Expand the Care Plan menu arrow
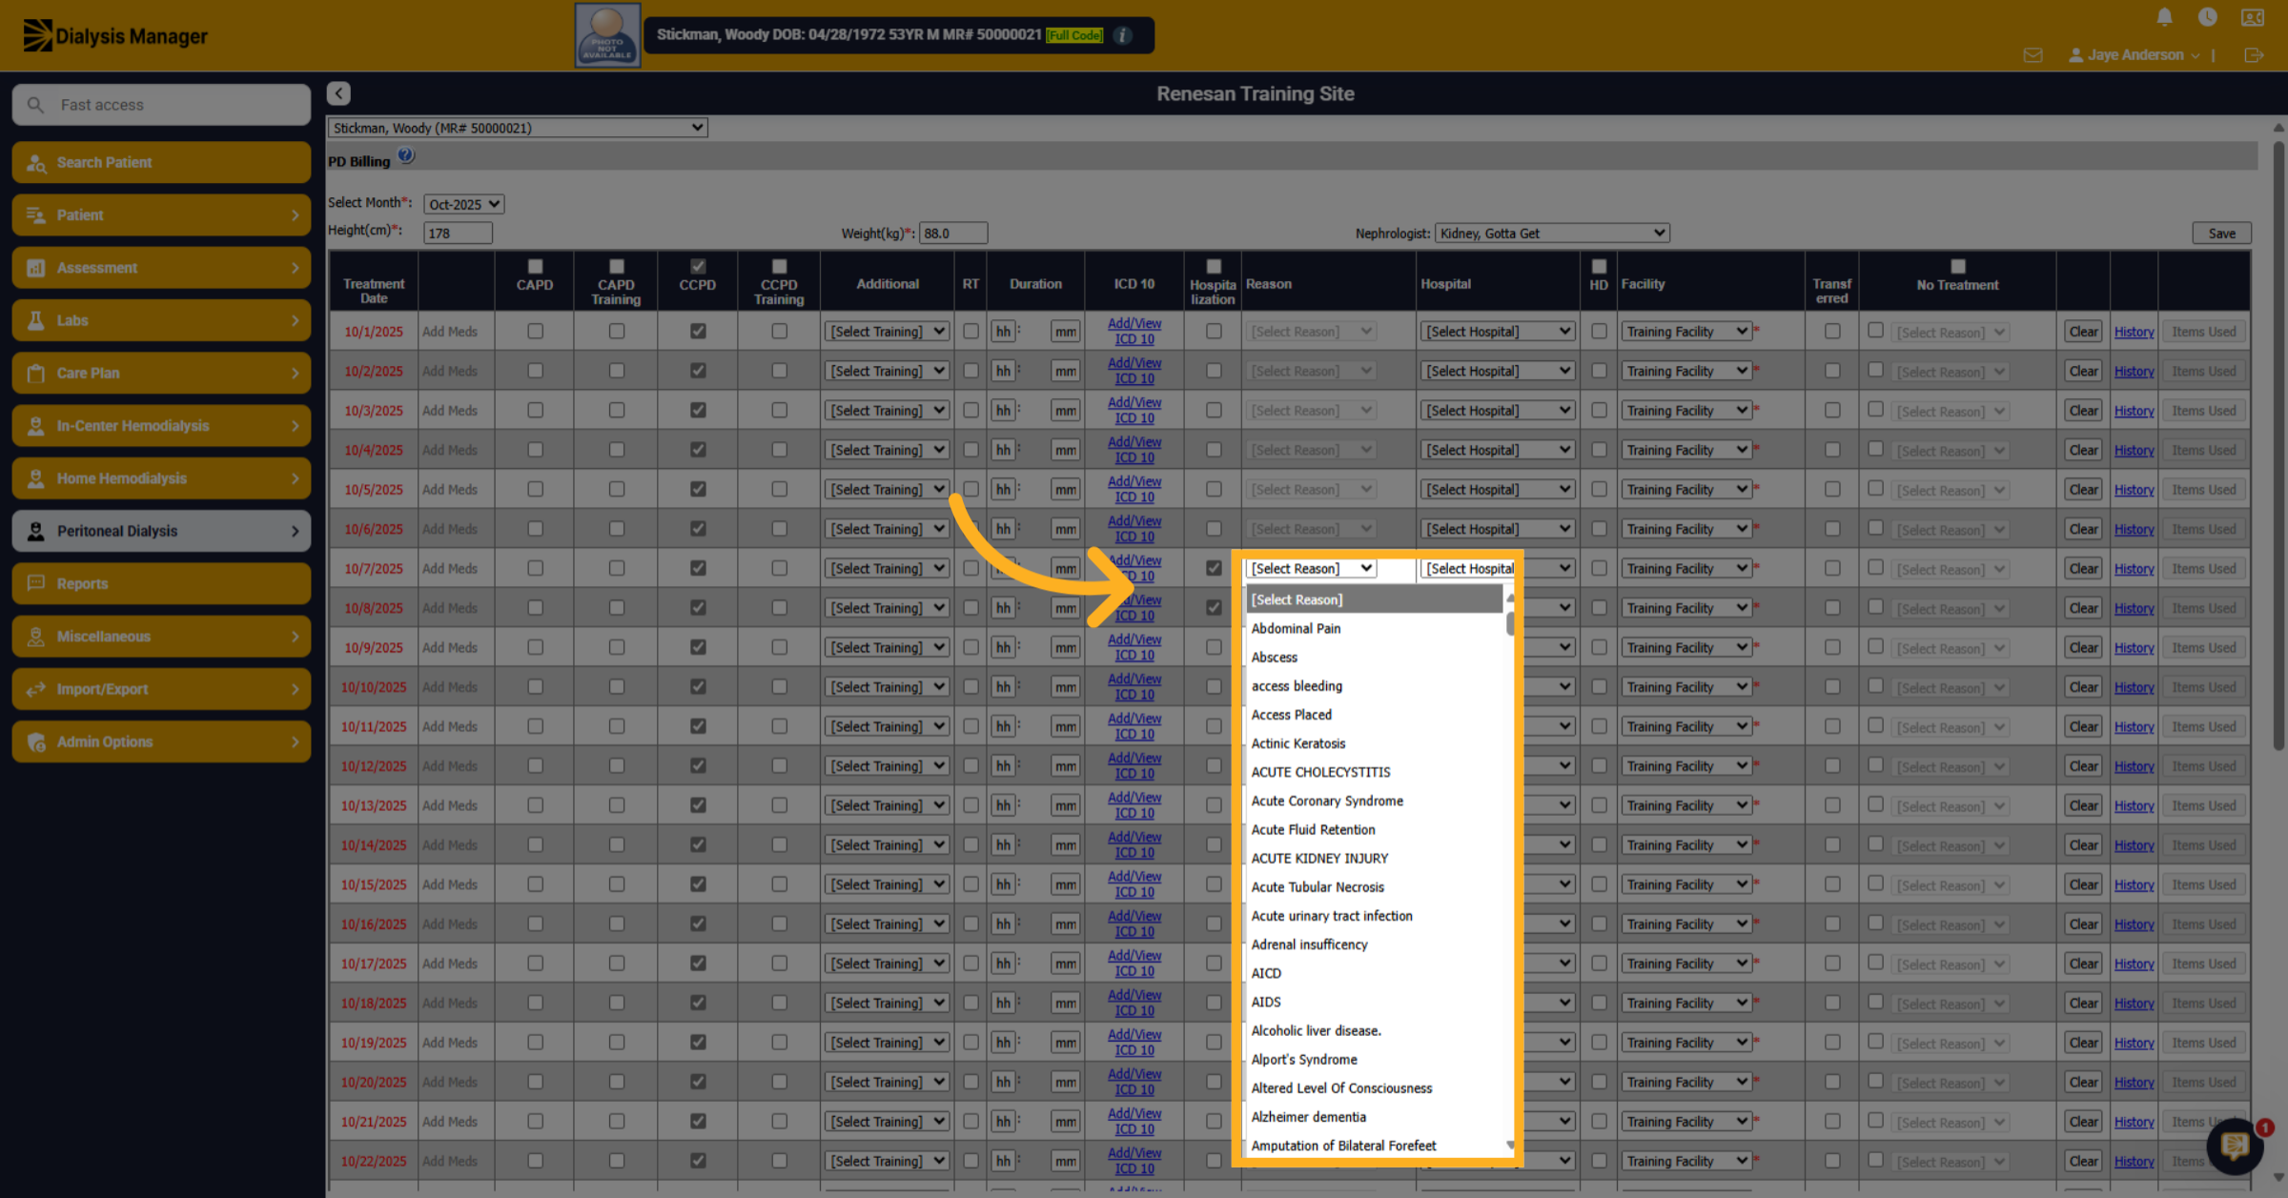2288x1198 pixels. pyautogui.click(x=295, y=373)
